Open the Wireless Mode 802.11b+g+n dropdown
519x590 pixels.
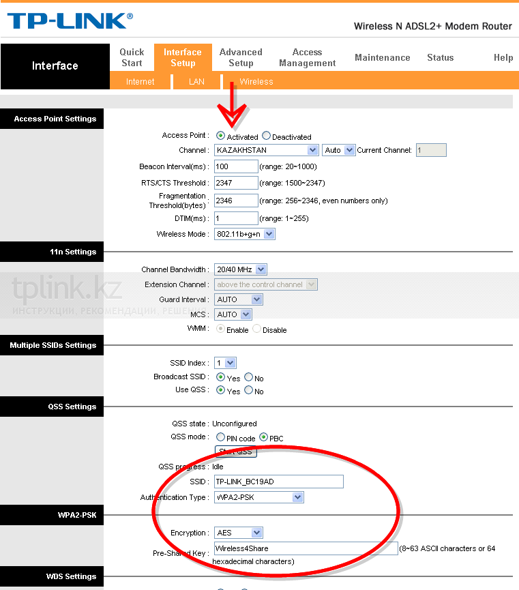tap(245, 234)
